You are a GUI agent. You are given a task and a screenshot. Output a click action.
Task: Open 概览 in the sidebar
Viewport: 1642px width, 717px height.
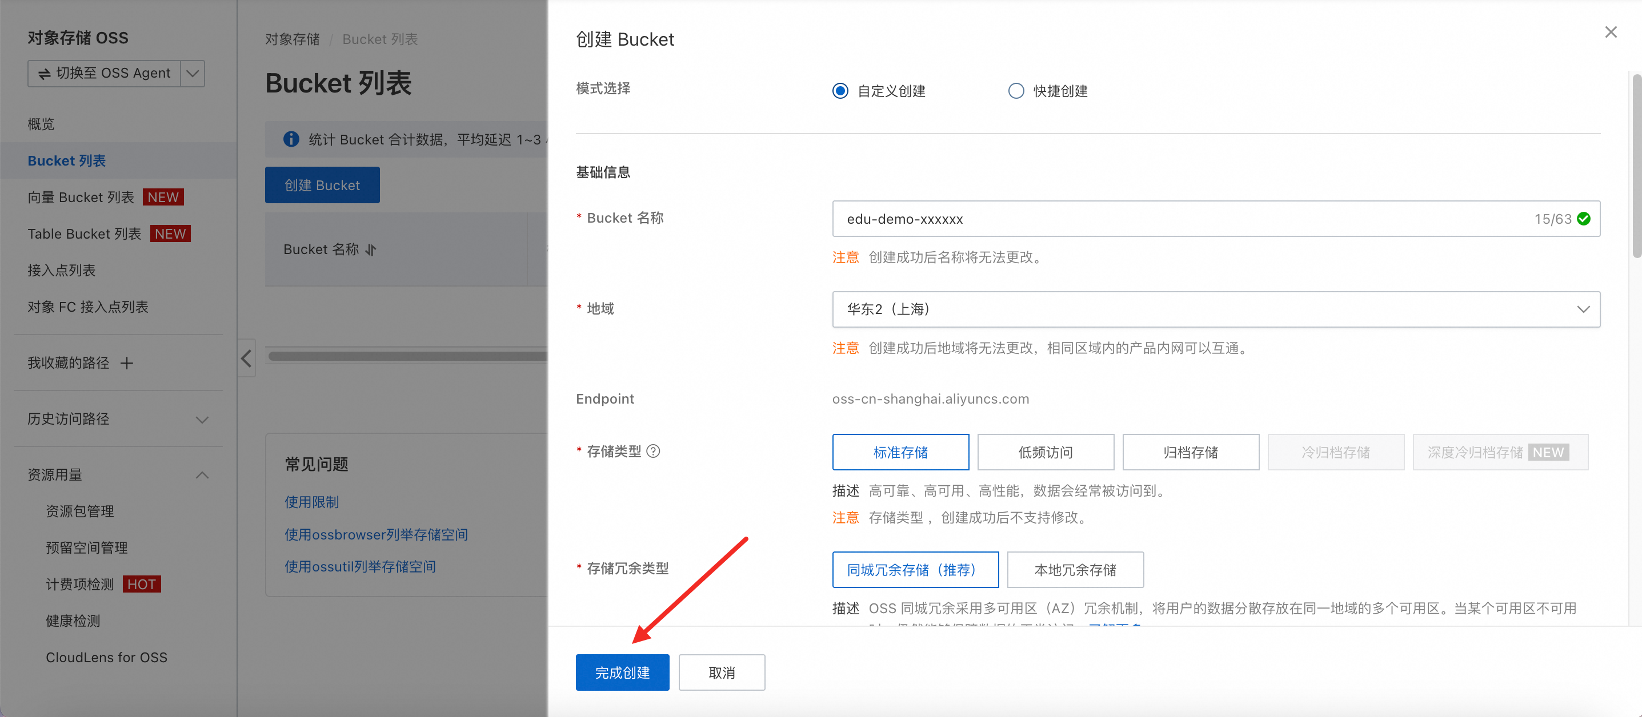click(x=41, y=124)
